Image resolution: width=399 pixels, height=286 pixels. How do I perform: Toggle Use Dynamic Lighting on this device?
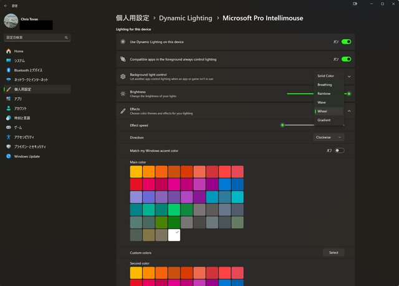tap(346, 42)
